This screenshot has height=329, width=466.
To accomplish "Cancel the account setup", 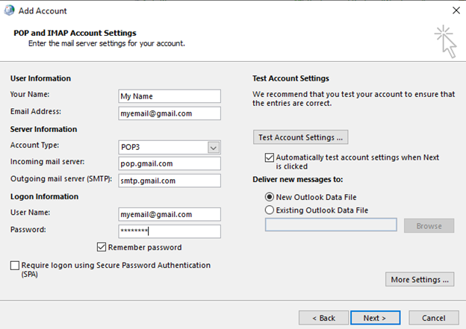I will click(x=434, y=318).
